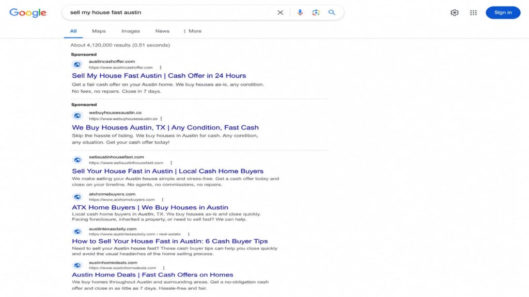529x297 pixels.
Task: Select the All tab
Action: click(x=73, y=31)
